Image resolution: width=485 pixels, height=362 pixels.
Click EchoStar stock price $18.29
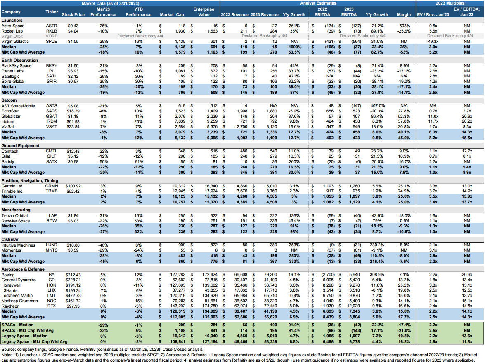73,111
